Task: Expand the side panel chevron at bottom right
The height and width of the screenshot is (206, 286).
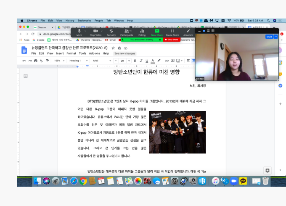Action: 280,170
